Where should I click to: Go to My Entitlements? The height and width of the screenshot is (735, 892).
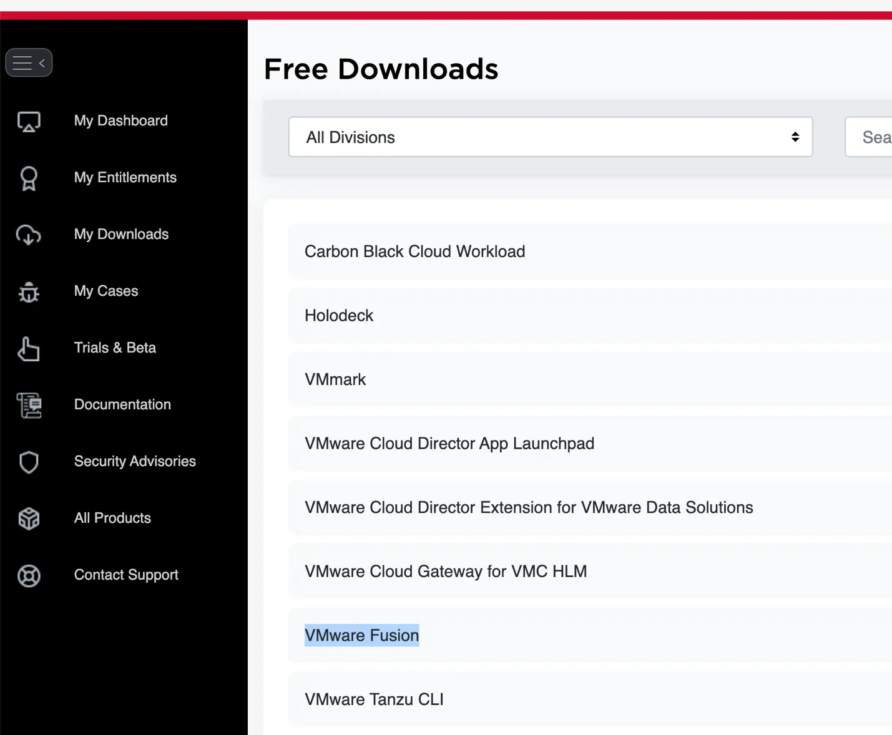[125, 177]
